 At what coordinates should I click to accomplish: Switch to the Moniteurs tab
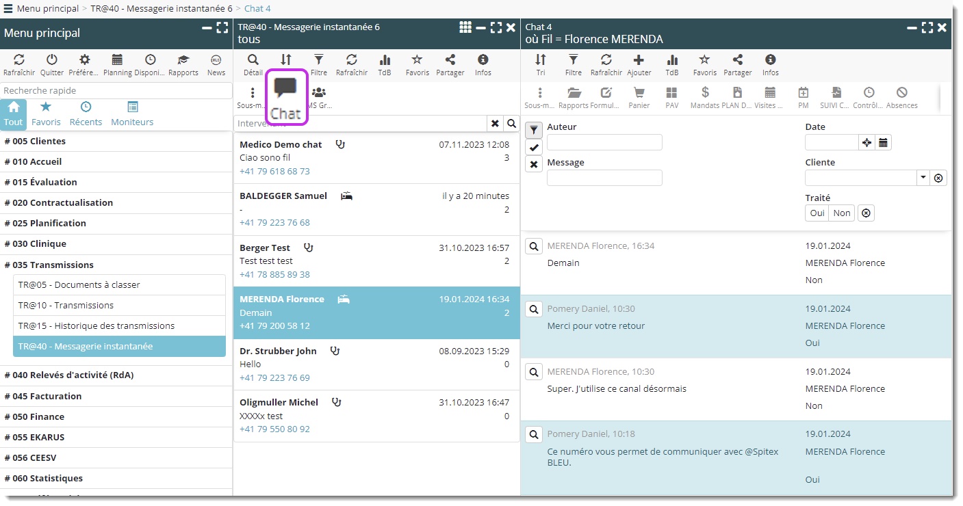(132, 114)
